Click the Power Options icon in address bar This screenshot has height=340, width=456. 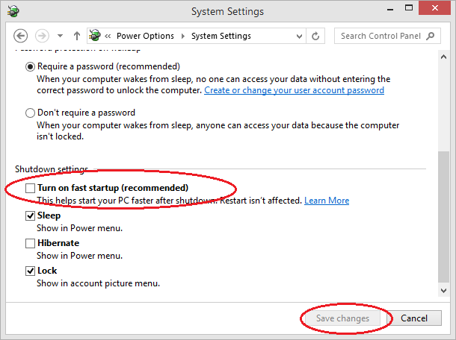pos(94,36)
